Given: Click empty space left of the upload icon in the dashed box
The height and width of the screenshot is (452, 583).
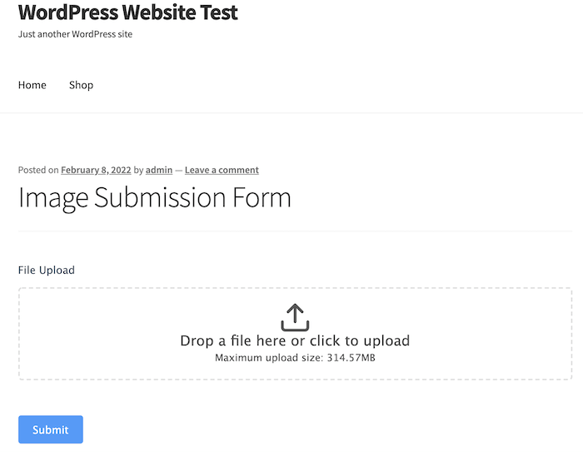Looking at the screenshot, I should [149, 317].
